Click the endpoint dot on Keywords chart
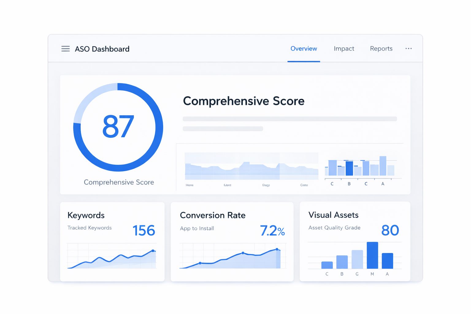471x314 pixels. pyautogui.click(x=153, y=251)
